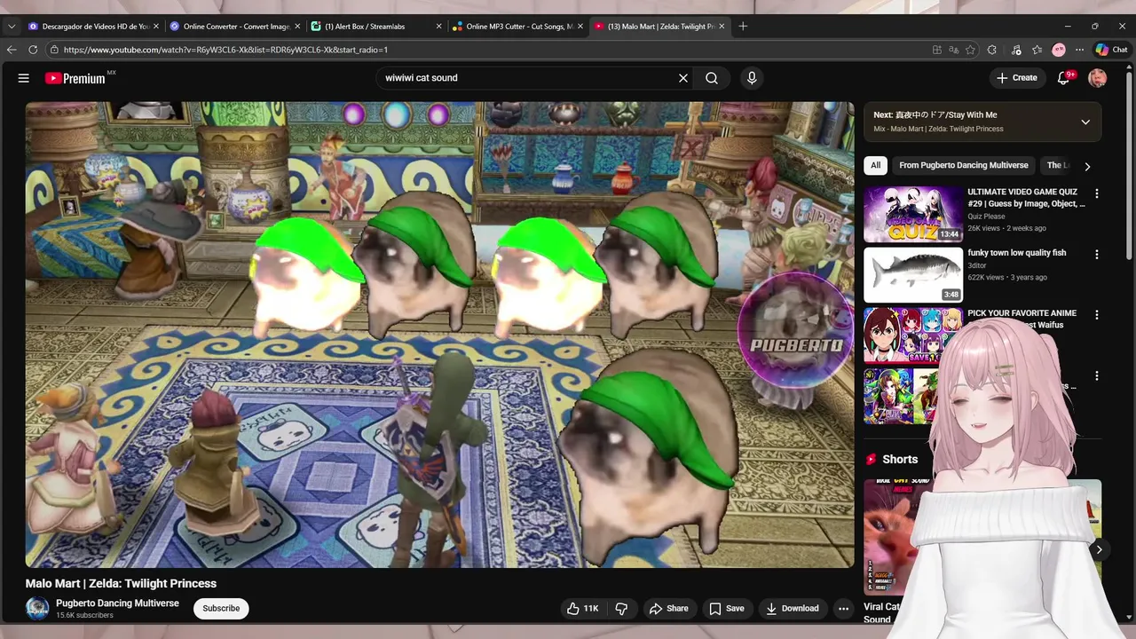Open the favorites list icon in the toolbar
The height and width of the screenshot is (639, 1136).
[1037, 50]
